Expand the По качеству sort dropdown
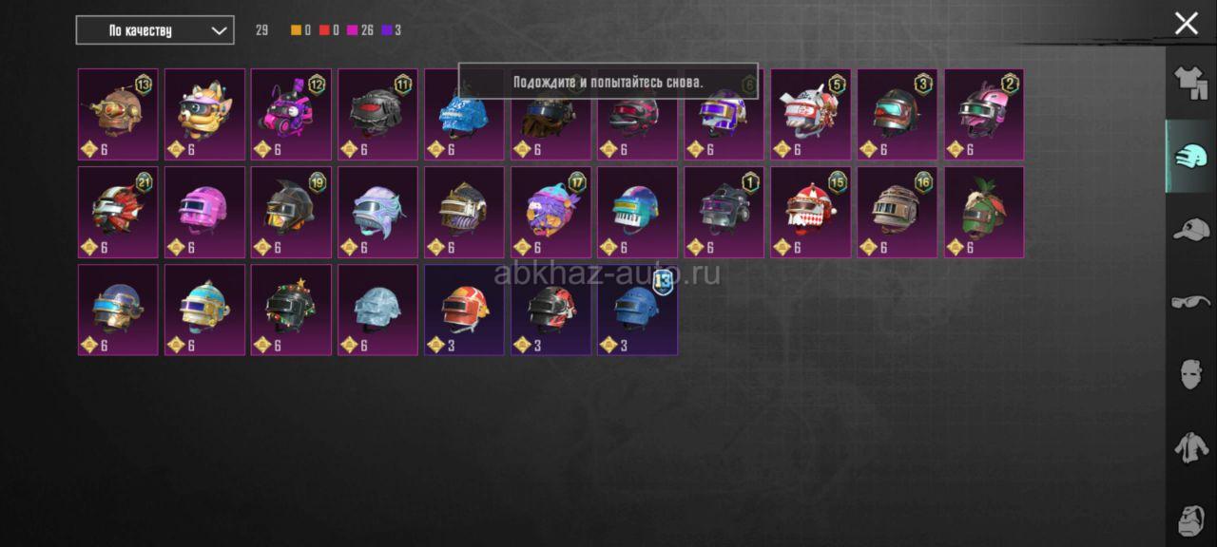 (x=155, y=30)
